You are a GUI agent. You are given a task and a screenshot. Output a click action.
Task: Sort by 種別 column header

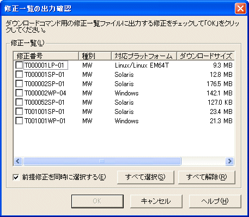click(95, 56)
